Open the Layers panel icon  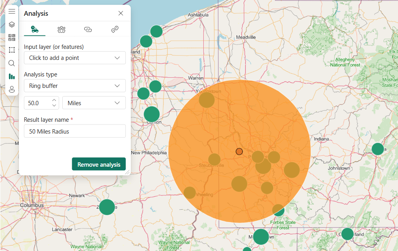click(x=11, y=24)
